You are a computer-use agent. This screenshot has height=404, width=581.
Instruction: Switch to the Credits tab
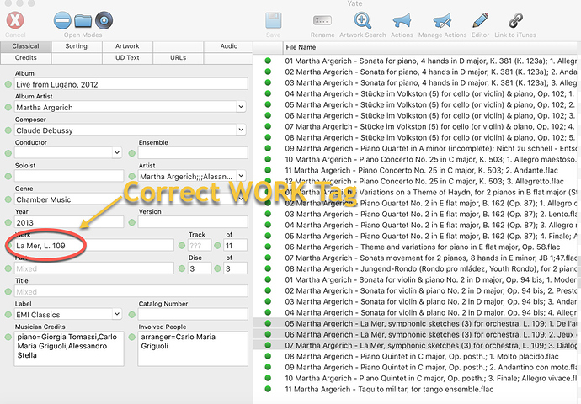click(25, 58)
